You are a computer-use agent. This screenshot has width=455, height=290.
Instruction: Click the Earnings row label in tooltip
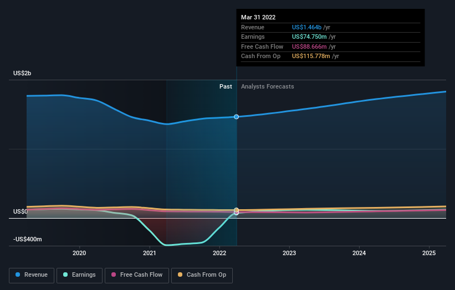(x=253, y=37)
